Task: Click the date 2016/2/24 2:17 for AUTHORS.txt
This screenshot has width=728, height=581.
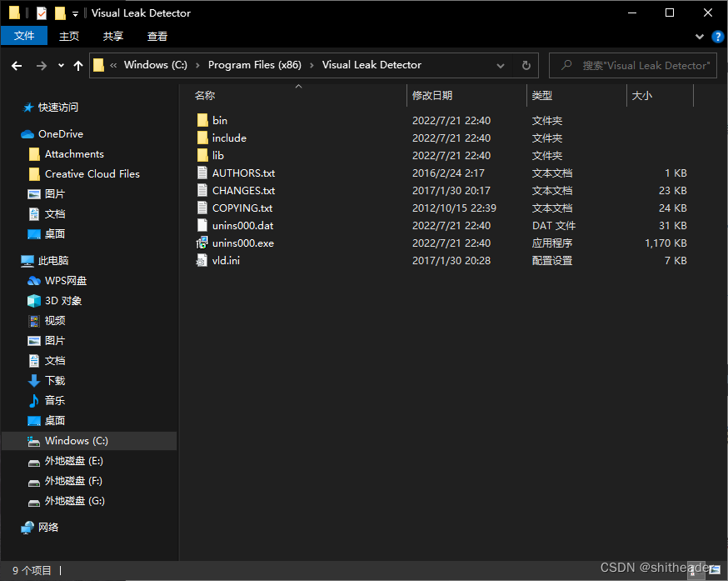Action: 448,173
